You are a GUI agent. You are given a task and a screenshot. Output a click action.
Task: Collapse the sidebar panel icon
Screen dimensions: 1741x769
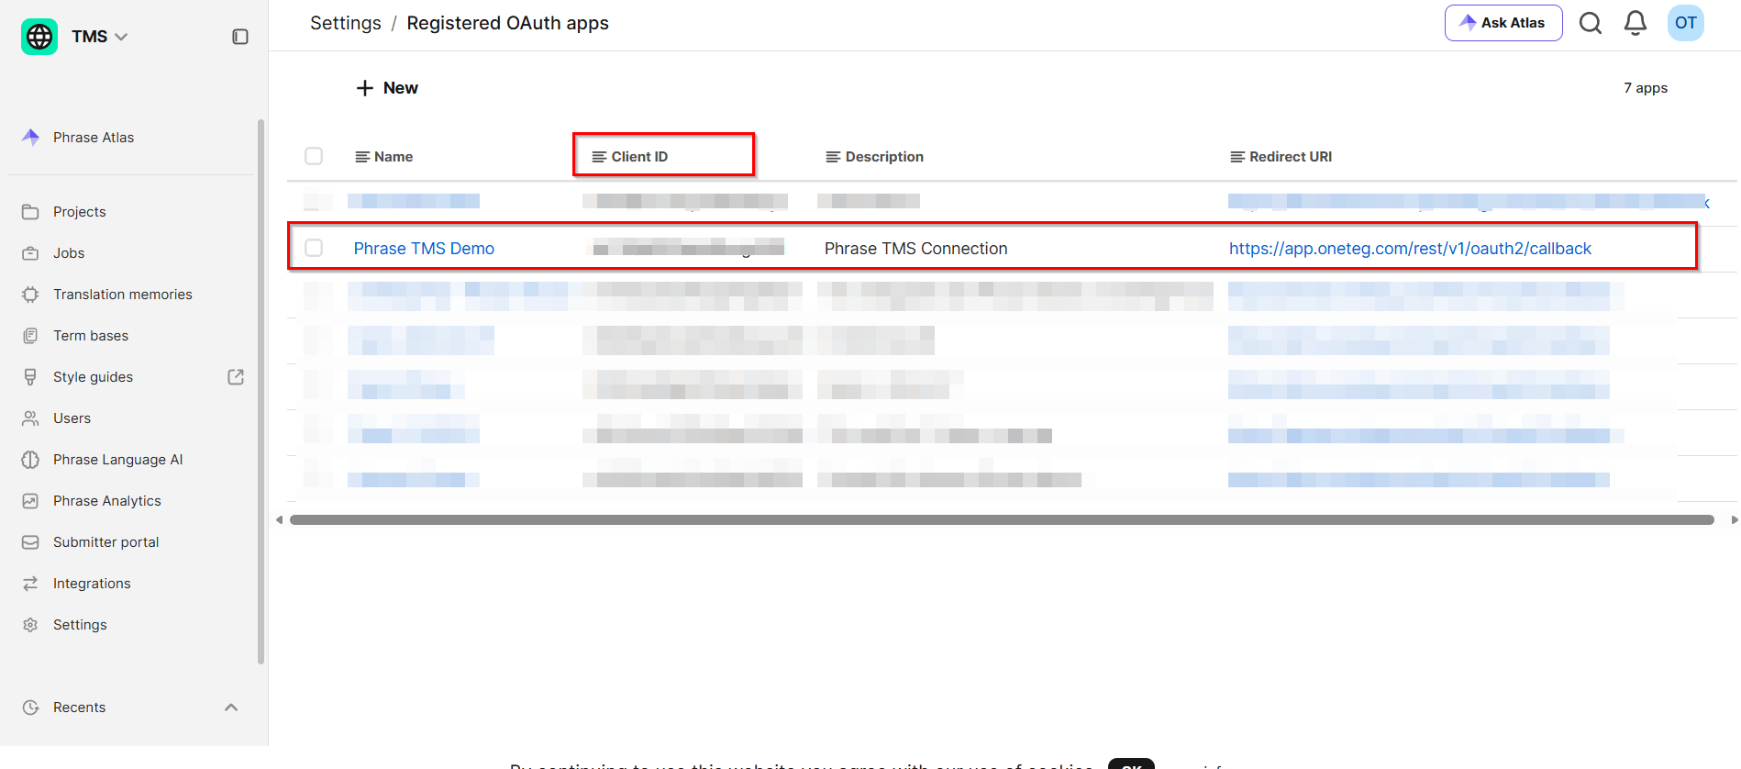coord(240,37)
